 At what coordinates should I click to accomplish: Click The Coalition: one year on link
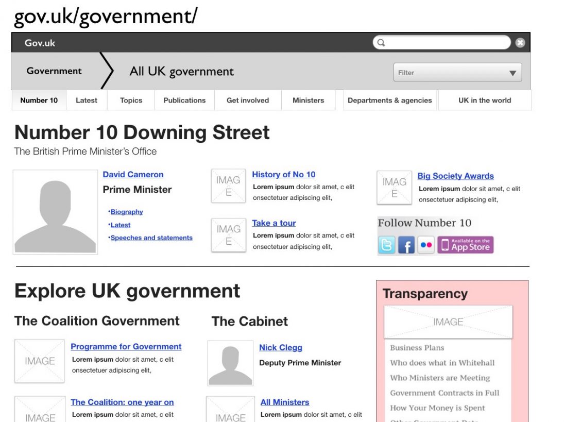pos(122,402)
